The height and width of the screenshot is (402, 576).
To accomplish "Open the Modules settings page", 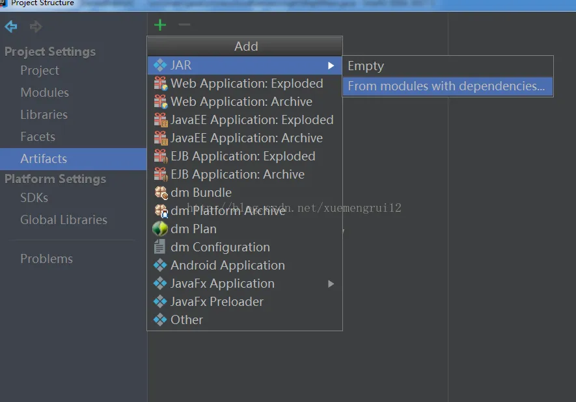I will point(44,93).
